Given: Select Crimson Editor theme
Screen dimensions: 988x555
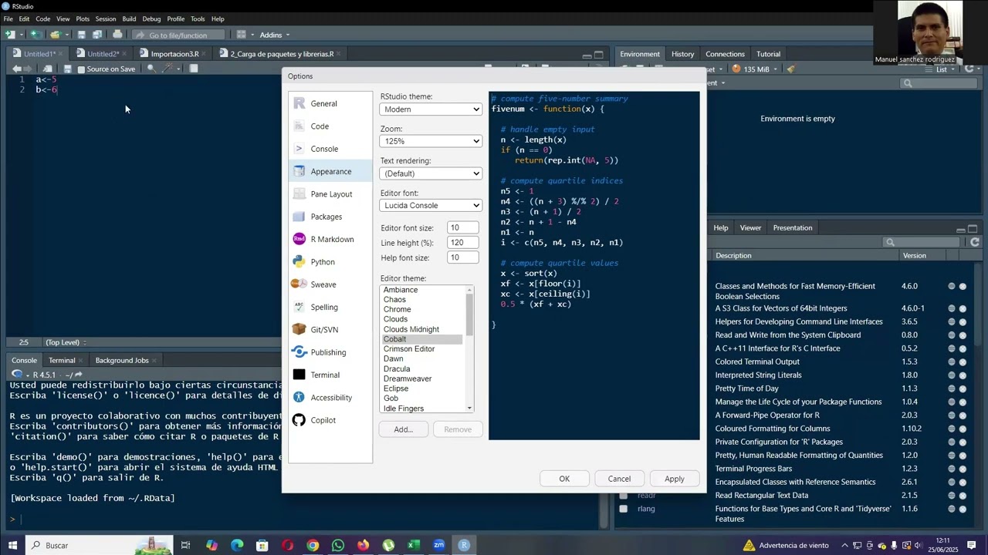Looking at the screenshot, I should 422,349.
